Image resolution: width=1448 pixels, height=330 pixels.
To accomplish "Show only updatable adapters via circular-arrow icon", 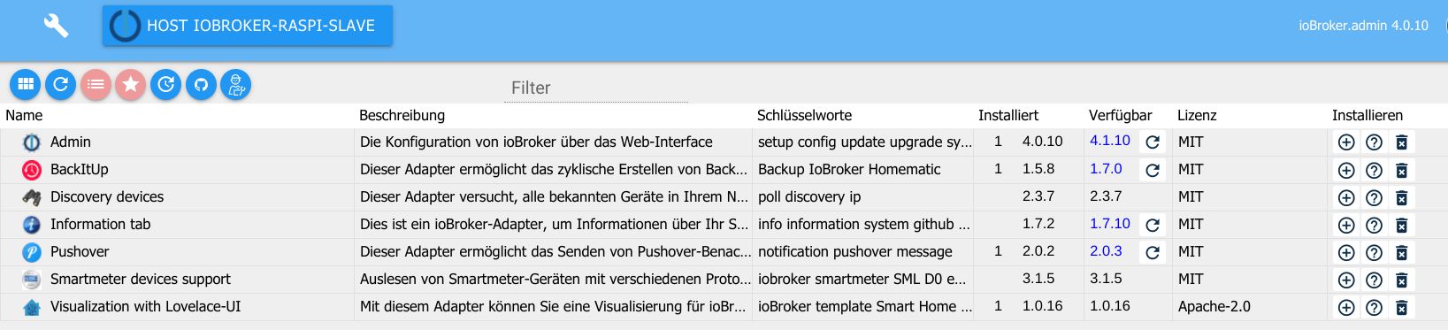I will 165,84.
